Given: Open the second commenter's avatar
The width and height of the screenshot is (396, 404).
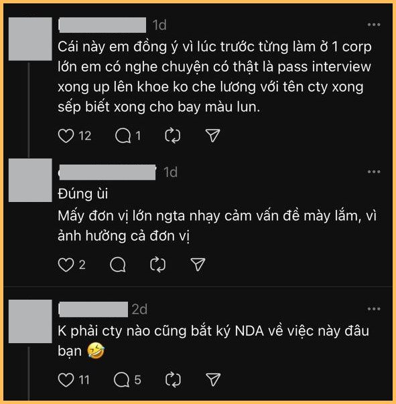Looking at the screenshot, I should (x=30, y=181).
